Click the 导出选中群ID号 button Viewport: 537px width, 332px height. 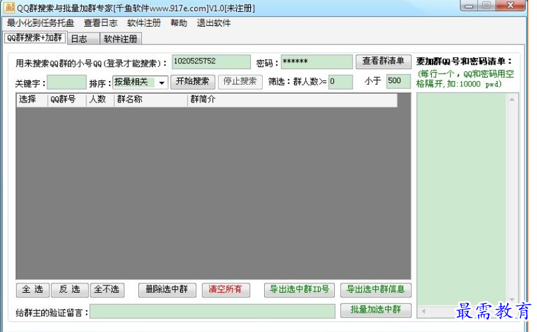click(x=299, y=290)
